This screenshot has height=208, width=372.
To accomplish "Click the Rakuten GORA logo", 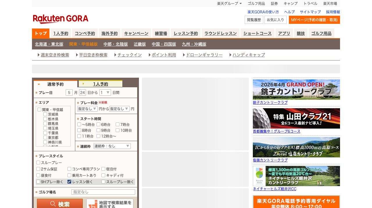I will 61,19.
